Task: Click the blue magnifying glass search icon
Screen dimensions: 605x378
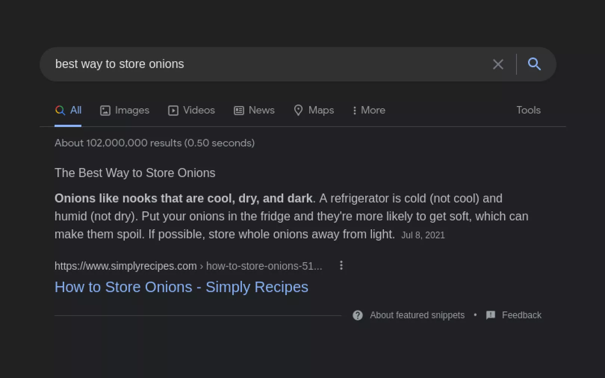Action: pyautogui.click(x=534, y=64)
